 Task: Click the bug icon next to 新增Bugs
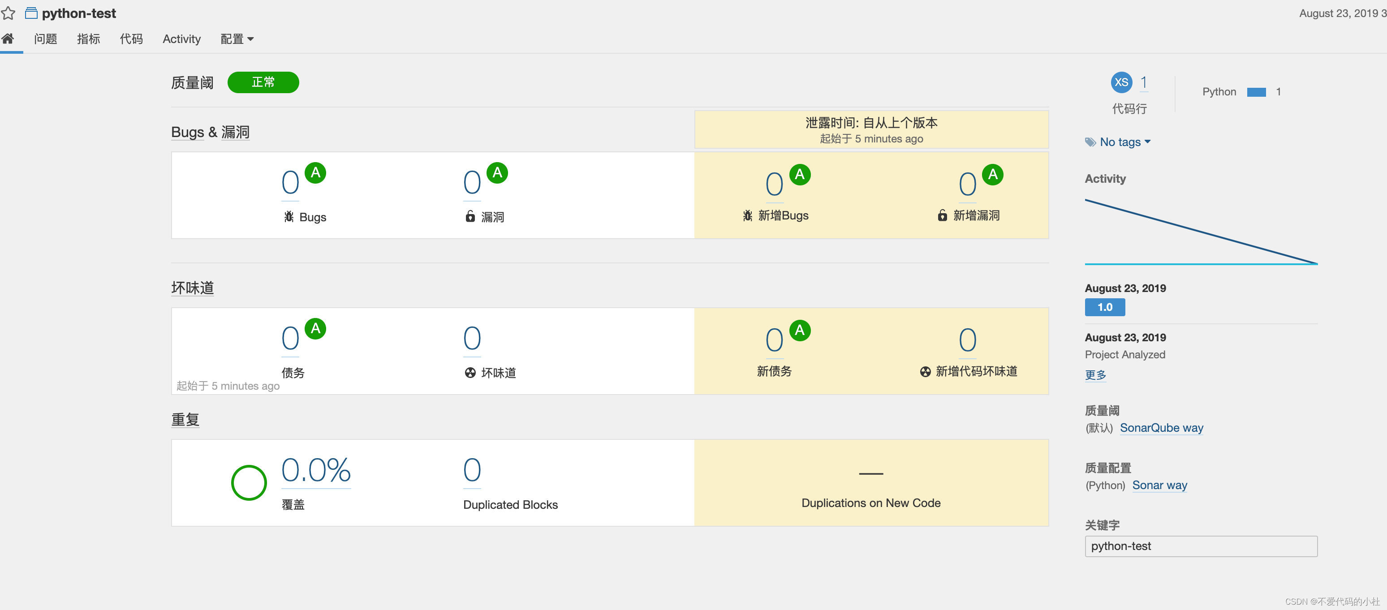tap(748, 215)
